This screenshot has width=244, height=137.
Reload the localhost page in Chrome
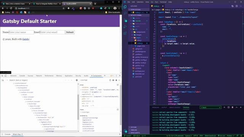click(x=11, y=8)
